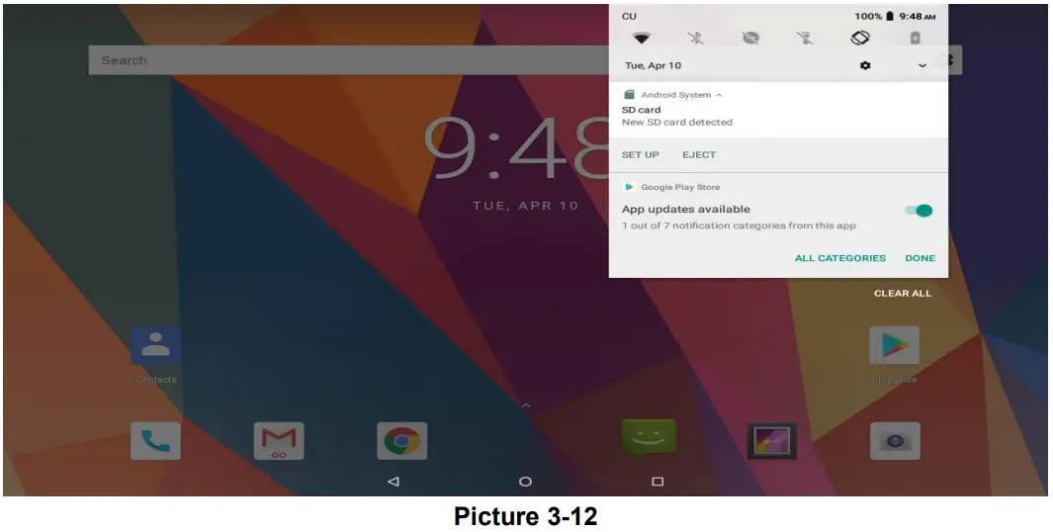This screenshot has height=532, width=1053.
Task: Launch the Camera app
Action: [x=895, y=441]
